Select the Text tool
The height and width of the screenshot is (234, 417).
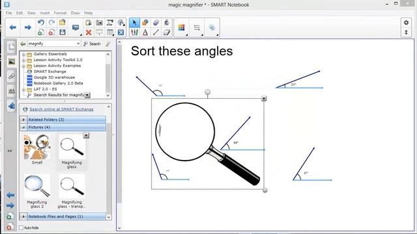tap(145, 32)
